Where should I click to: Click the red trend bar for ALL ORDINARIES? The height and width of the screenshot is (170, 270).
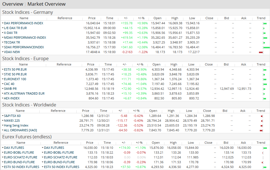[261, 130]
